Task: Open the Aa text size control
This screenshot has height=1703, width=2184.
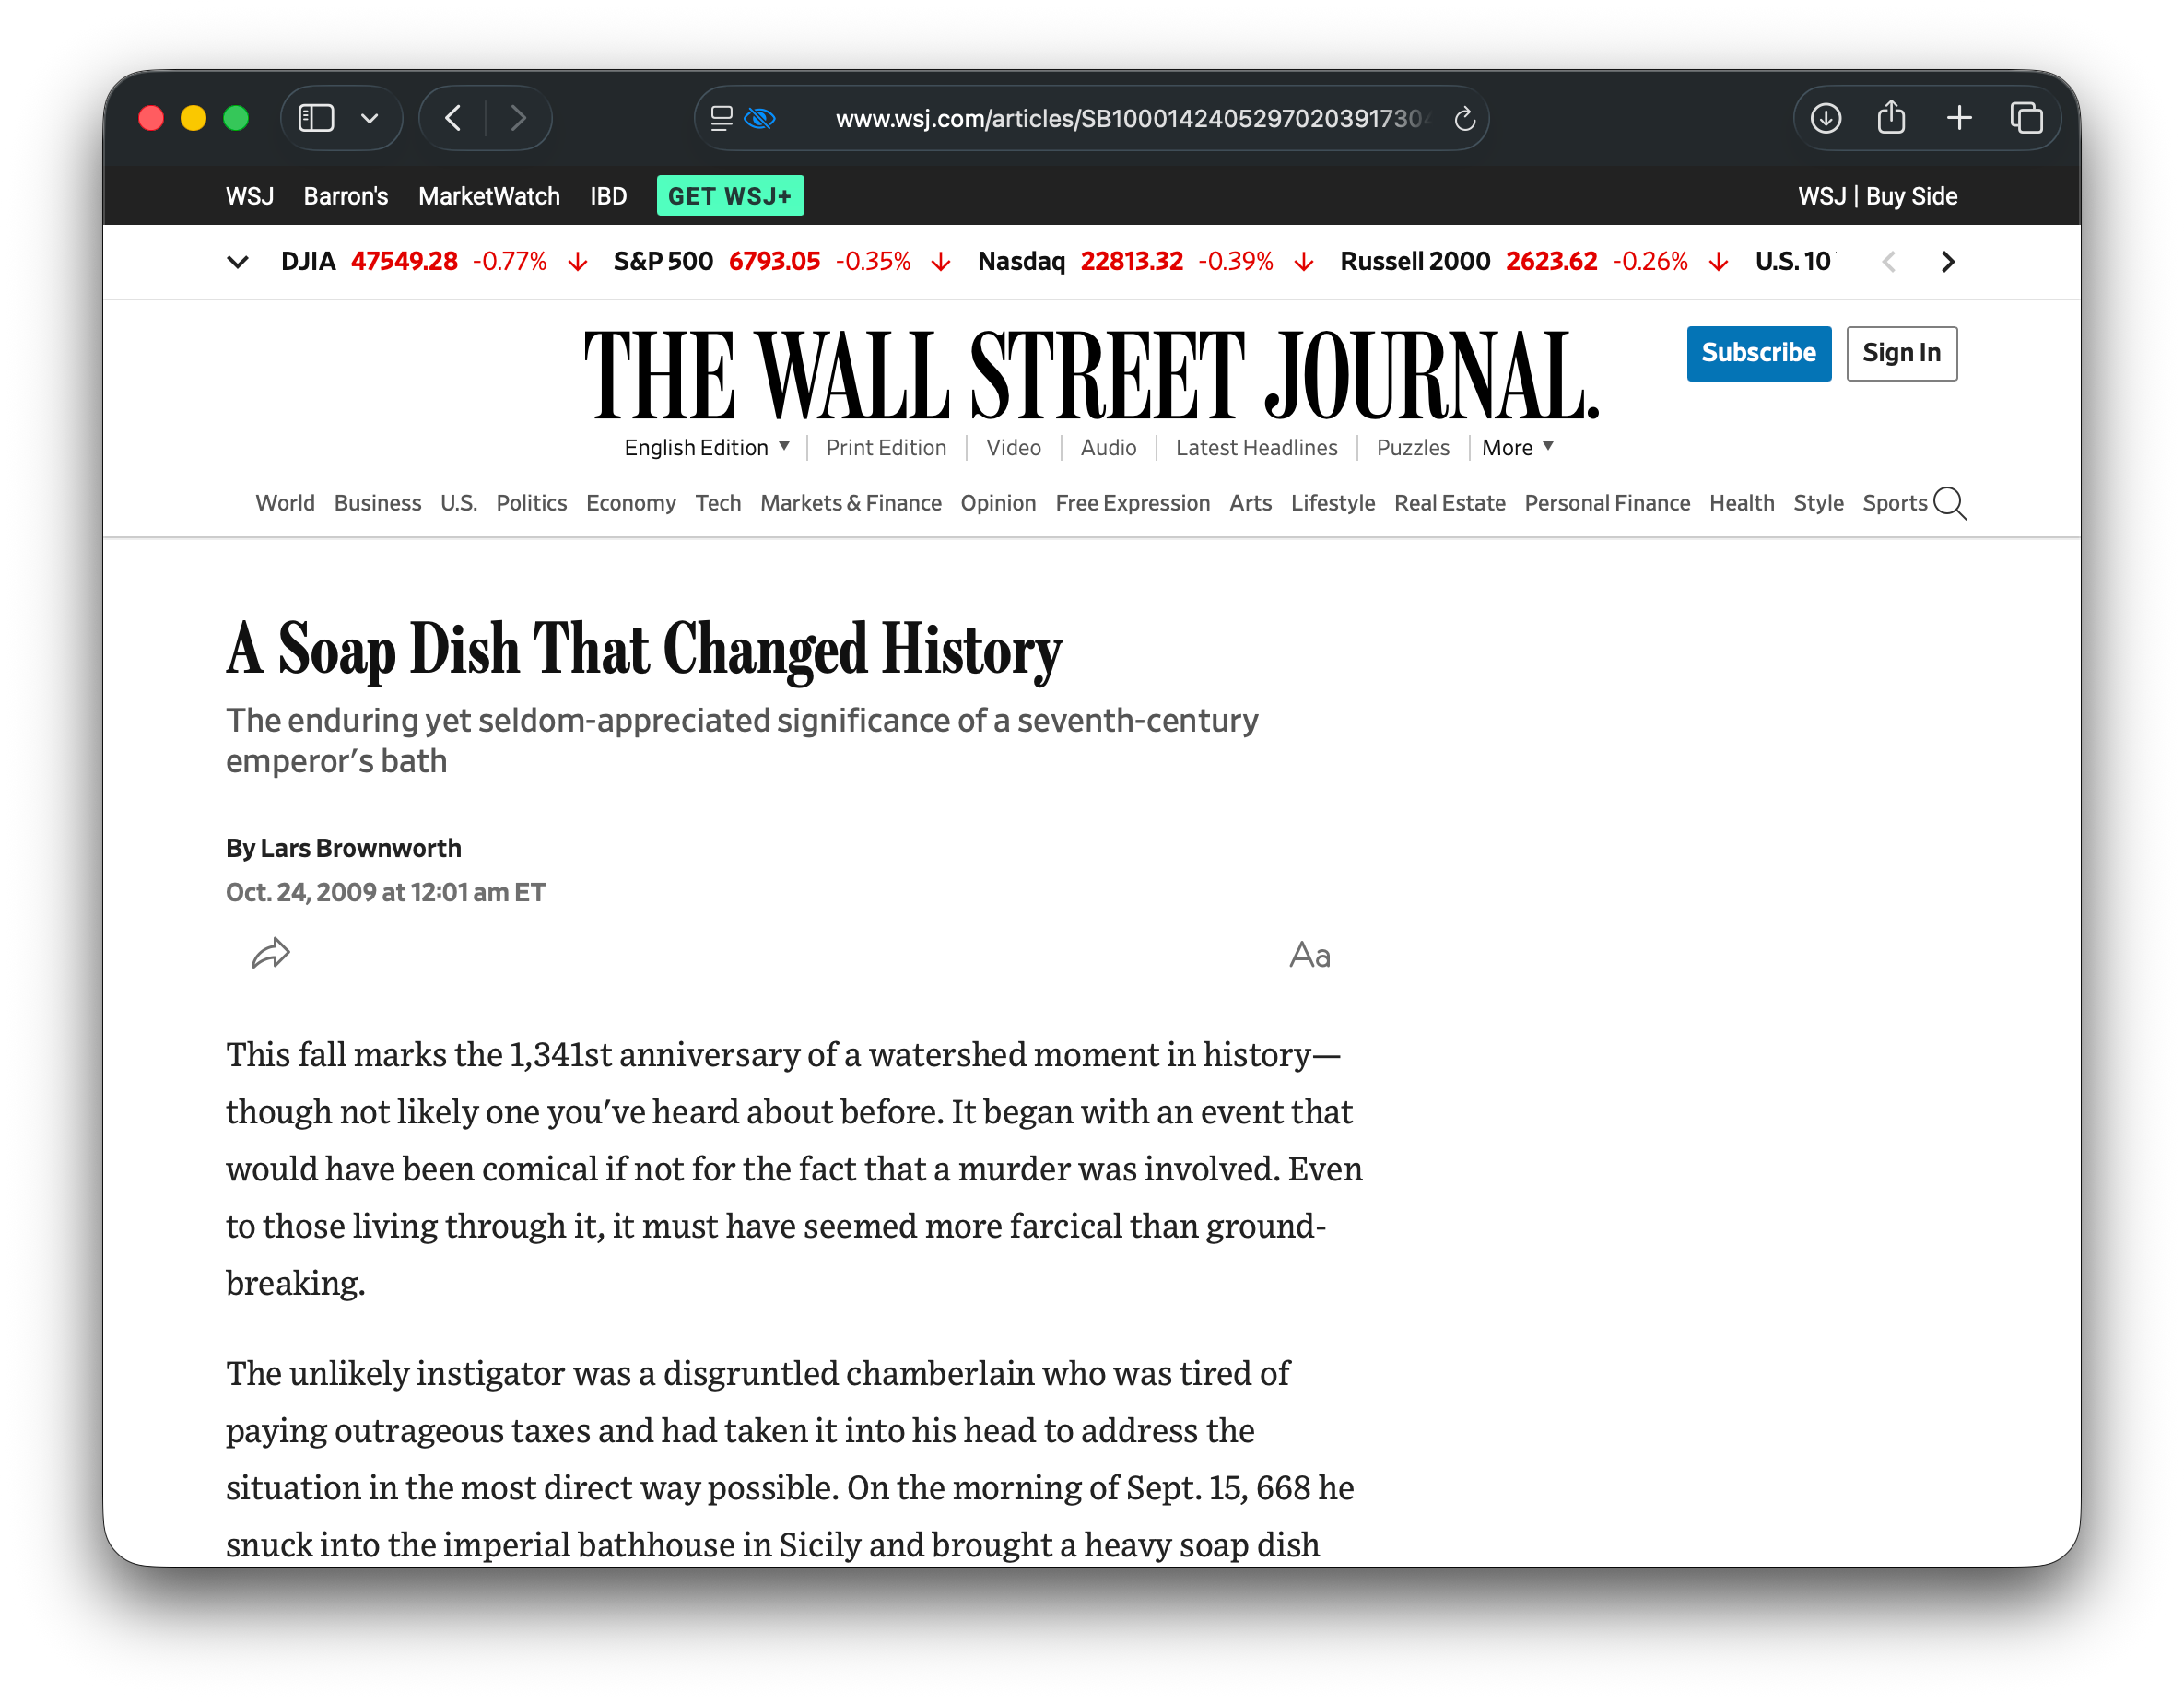Action: coord(1309,955)
